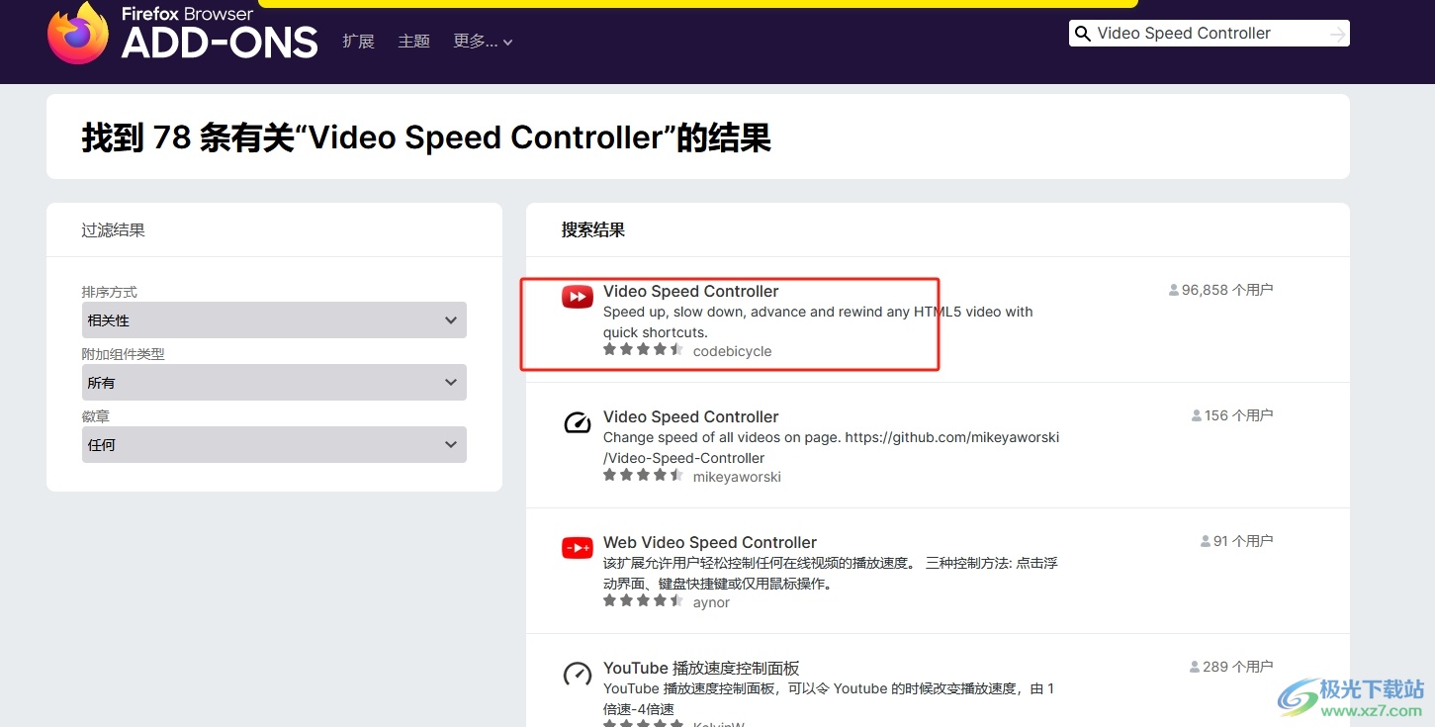The image size is (1435, 727).
Task: Click the 找到 78 条 results headline
Action: pyautogui.click(x=426, y=137)
